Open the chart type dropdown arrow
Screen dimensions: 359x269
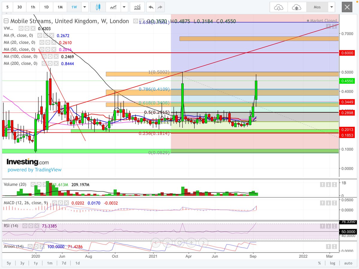point(125,7)
